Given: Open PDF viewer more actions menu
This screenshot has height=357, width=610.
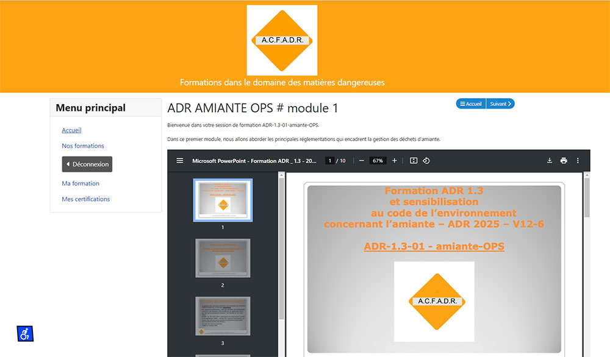Looking at the screenshot, I should 578,160.
